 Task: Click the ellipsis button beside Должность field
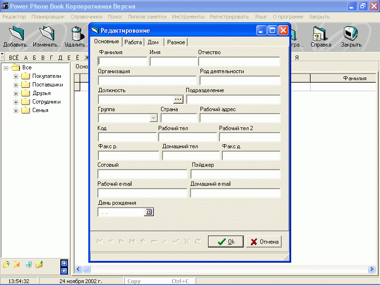click(178, 99)
